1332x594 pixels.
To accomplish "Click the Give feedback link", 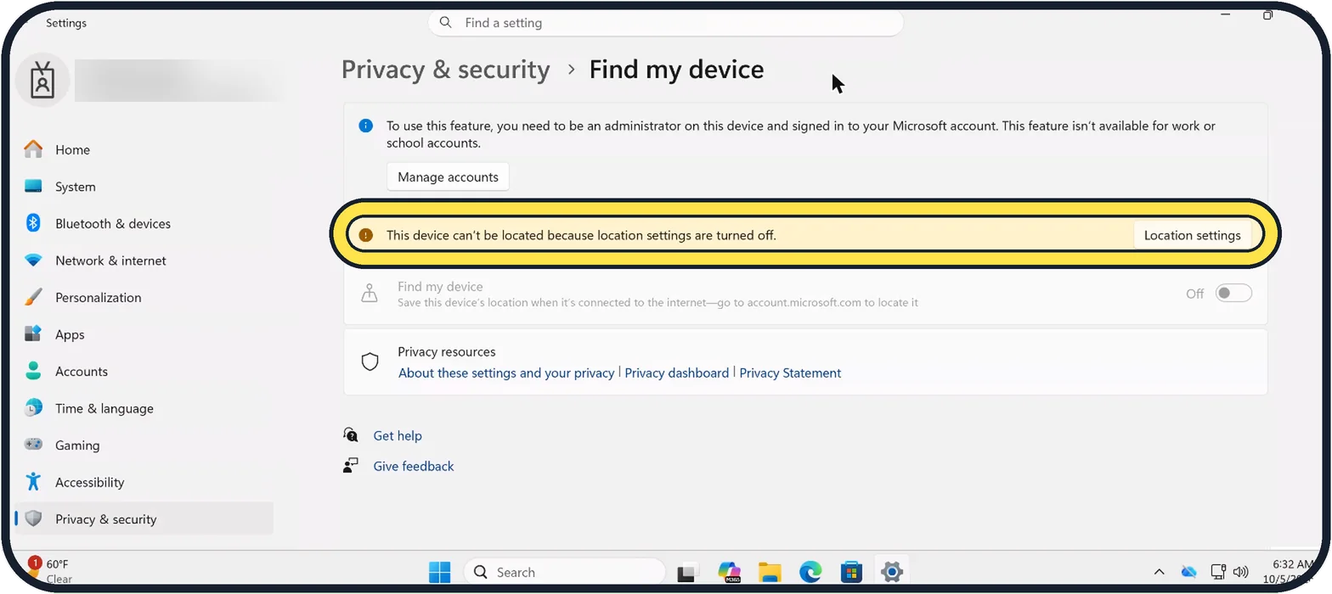I will coord(414,466).
